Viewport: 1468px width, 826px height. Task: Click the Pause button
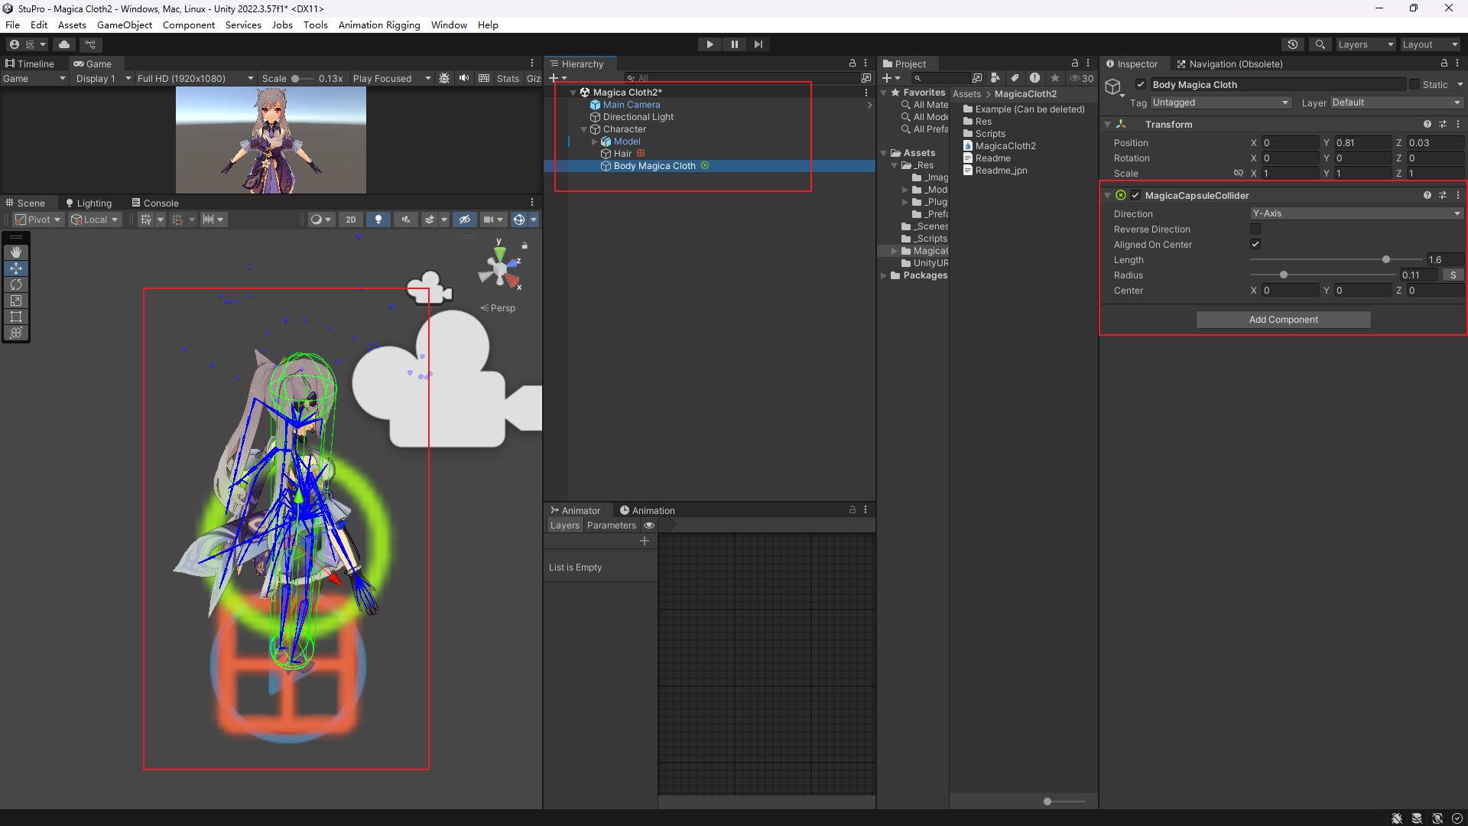click(734, 44)
